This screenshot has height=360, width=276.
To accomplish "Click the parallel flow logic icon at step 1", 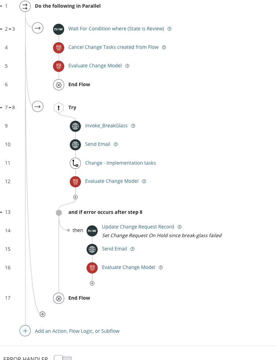I will tap(25, 6).
